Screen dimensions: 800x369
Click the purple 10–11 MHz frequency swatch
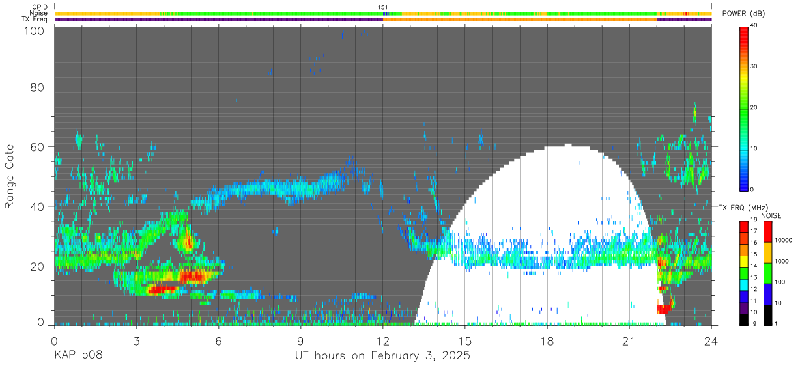(x=743, y=307)
